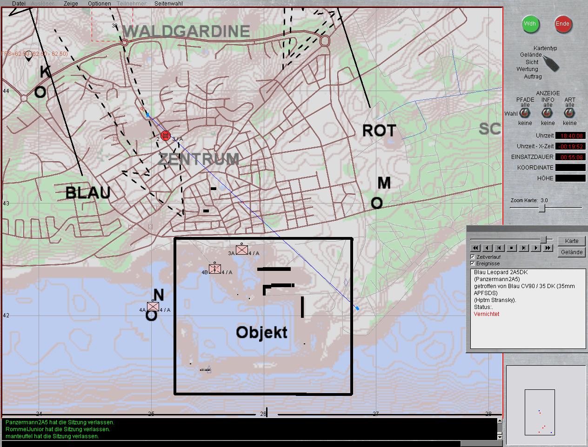Viewport: 588px width, 447px height.
Task: Flip the PFADE display toggle switch
Action: (x=525, y=113)
